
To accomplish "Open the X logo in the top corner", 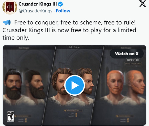I will 143,4.
